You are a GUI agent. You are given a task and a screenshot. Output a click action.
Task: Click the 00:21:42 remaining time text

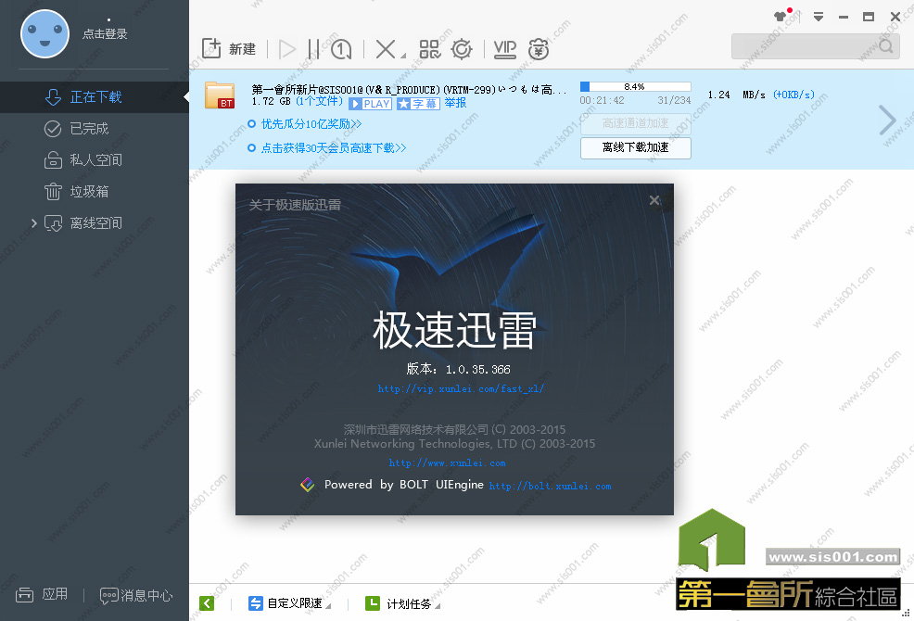pos(602,100)
